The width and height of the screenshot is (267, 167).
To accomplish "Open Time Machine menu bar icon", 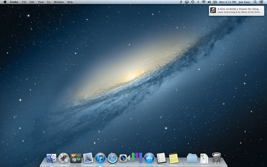I will click(x=193, y=2).
